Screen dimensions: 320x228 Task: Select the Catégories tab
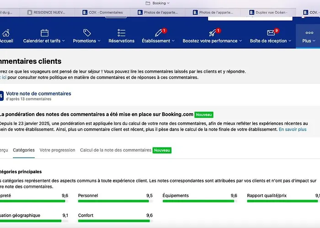tap(24, 150)
